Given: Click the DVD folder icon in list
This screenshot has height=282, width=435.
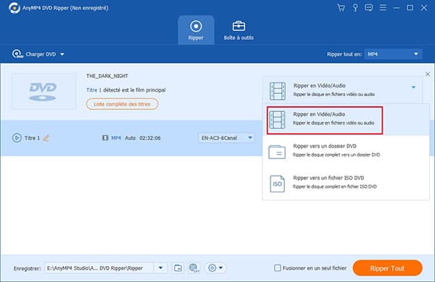Looking at the screenshot, I should coord(277,152).
